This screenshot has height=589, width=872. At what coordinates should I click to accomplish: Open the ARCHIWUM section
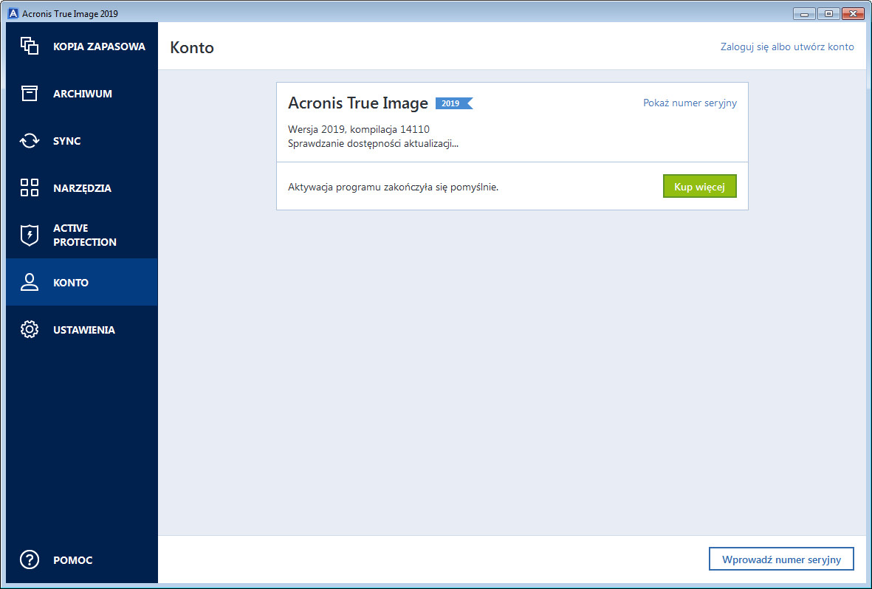click(x=82, y=94)
